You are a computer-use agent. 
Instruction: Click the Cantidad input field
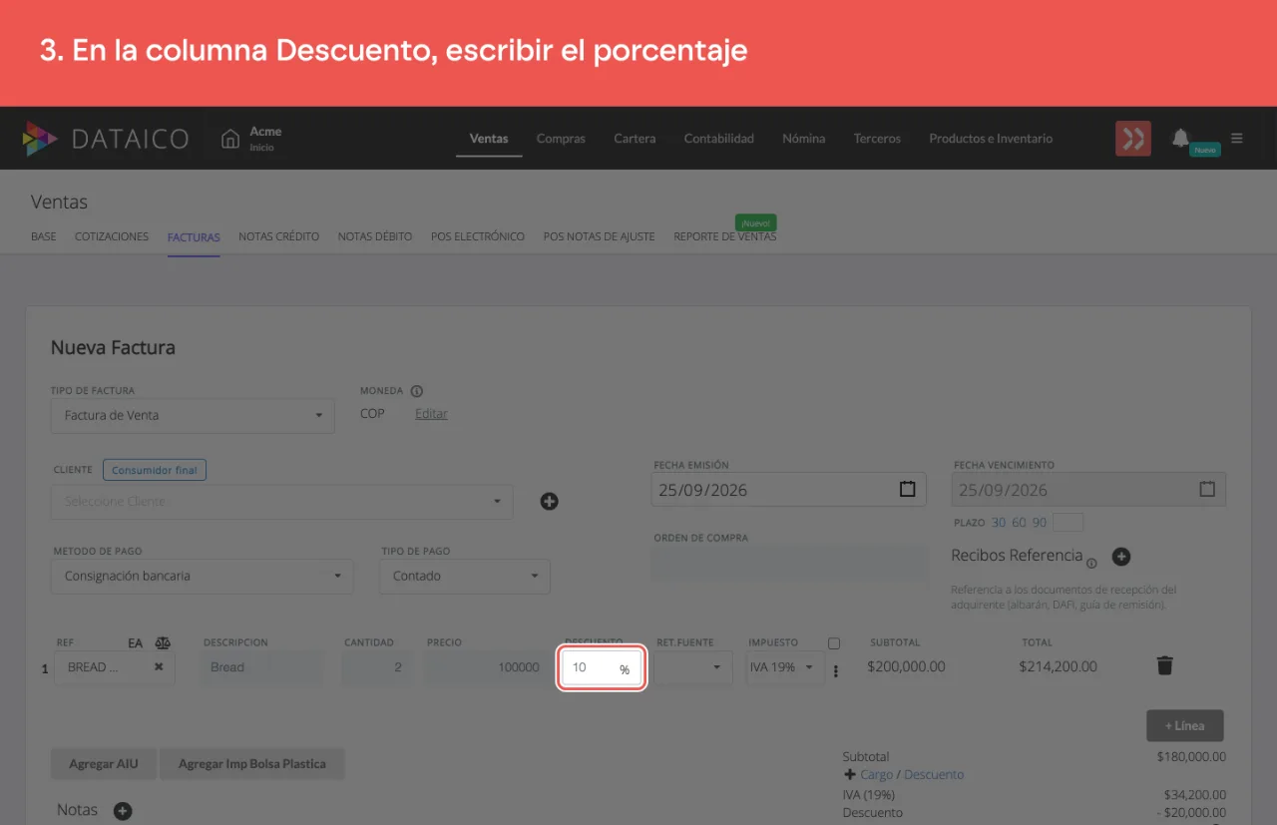[376, 667]
